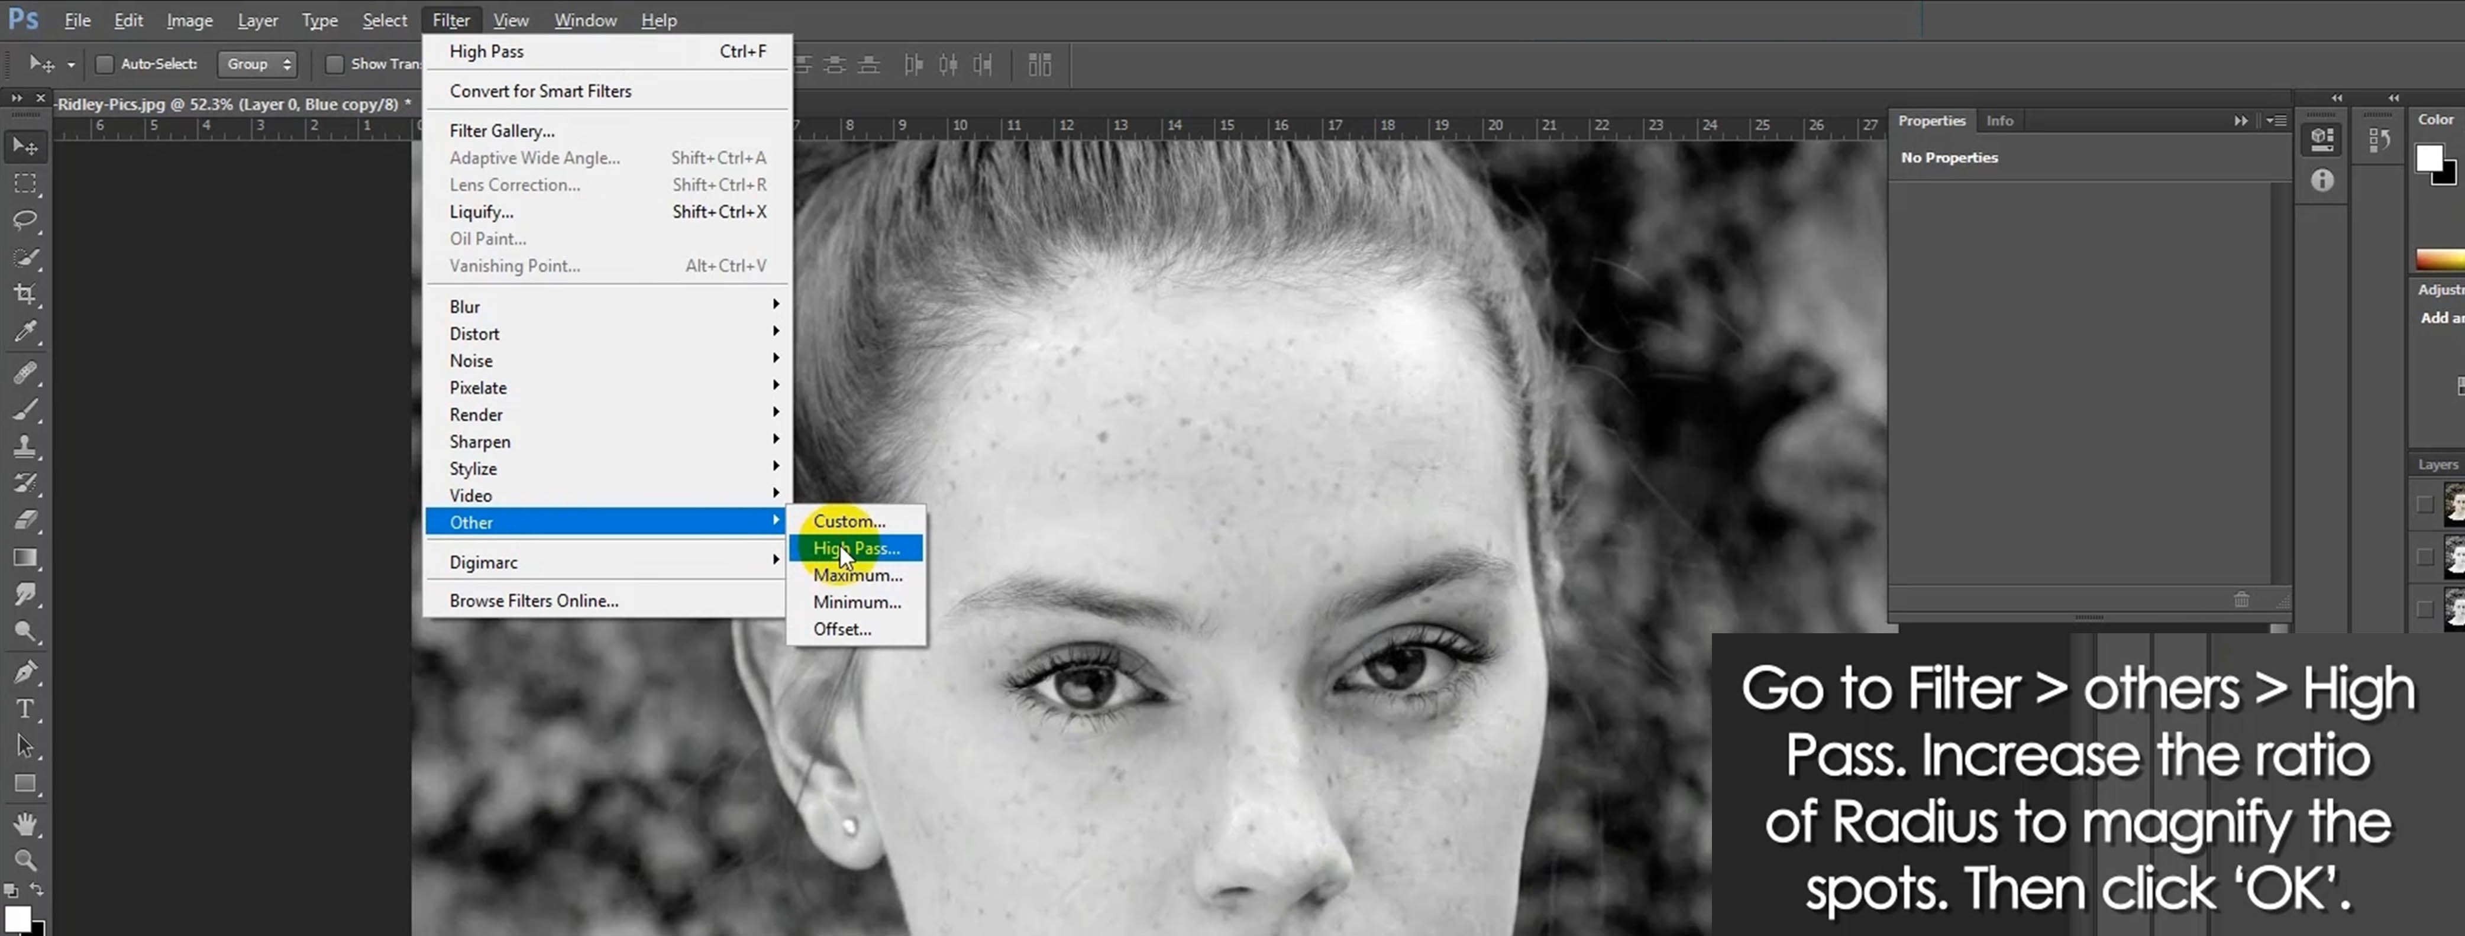Select the Crop tool
This screenshot has height=936, width=2465.
[x=25, y=296]
